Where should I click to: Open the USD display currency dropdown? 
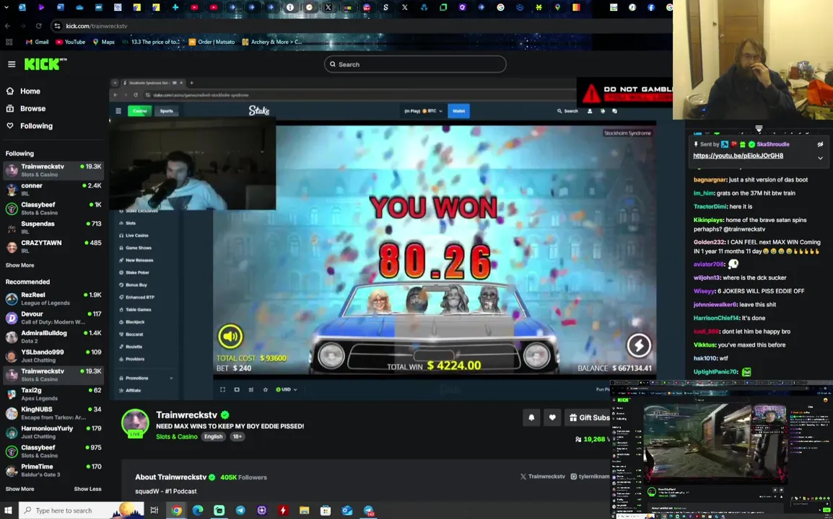[287, 389]
